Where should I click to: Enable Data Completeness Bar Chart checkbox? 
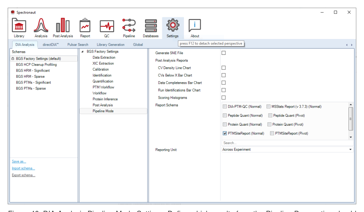pos(223,82)
